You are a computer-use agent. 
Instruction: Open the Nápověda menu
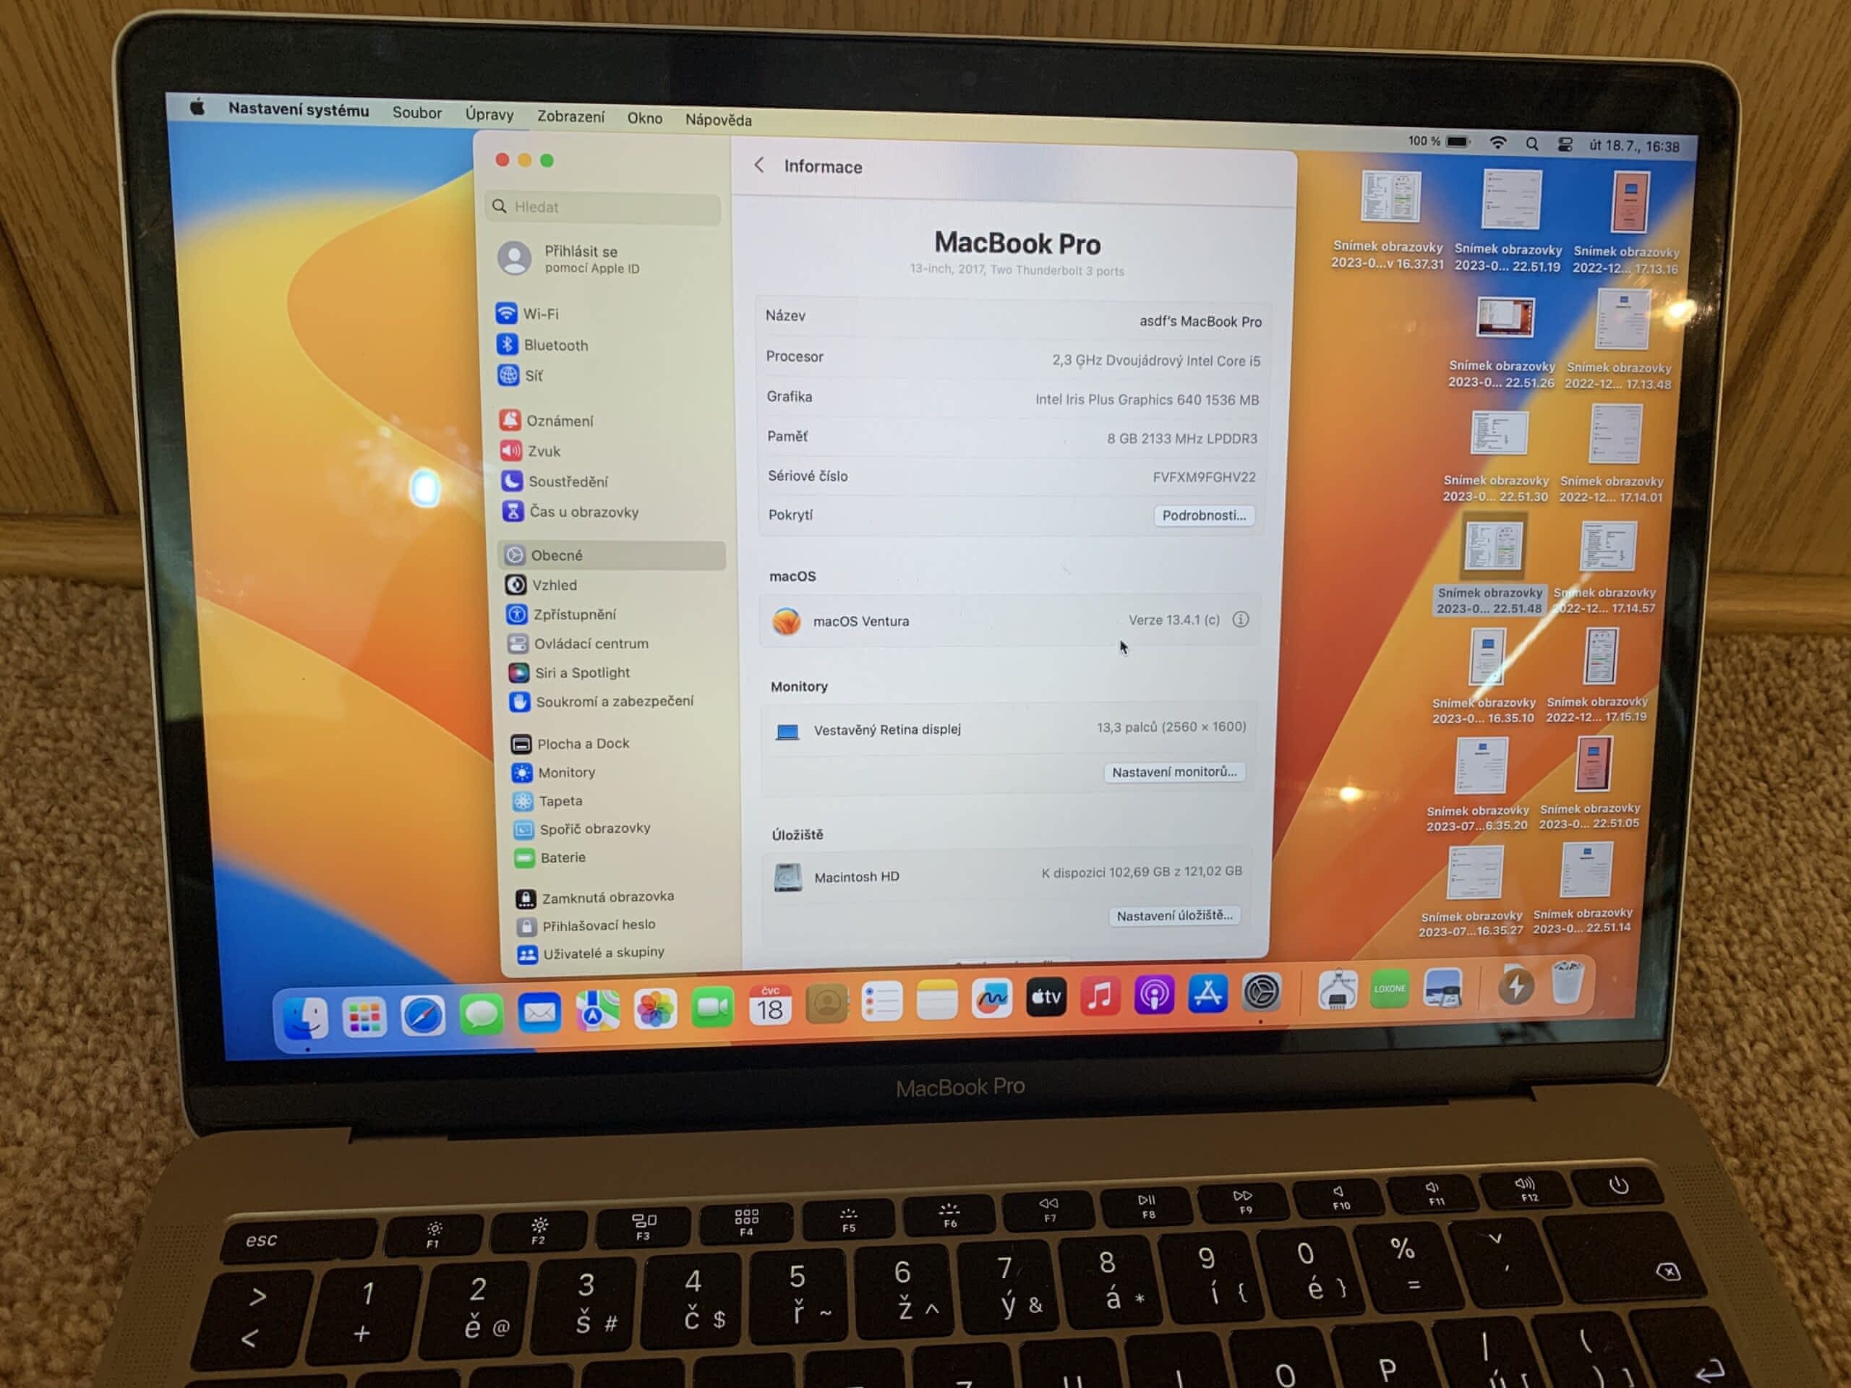coord(718,119)
